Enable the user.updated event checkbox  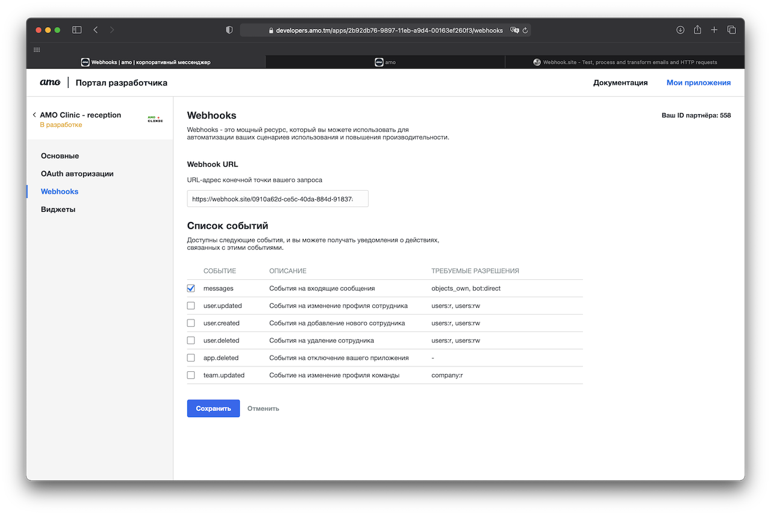pyautogui.click(x=191, y=306)
